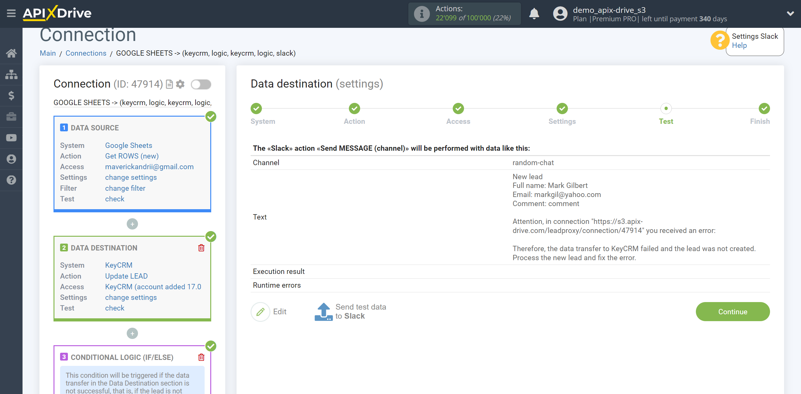The width and height of the screenshot is (801, 394).
Task: Open the home sidebar icon
Action: 11,53
